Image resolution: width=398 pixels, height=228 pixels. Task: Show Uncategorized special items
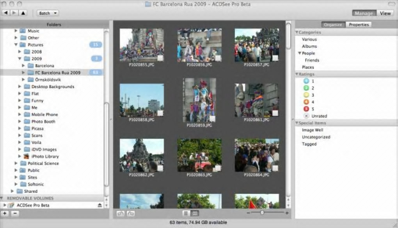pyautogui.click(x=316, y=137)
